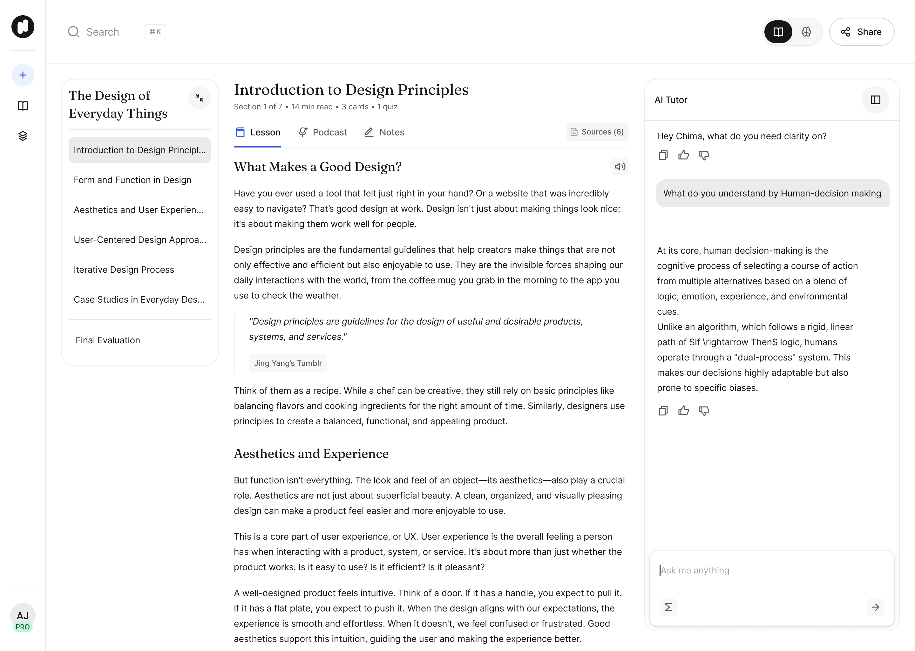Viewport: 915px width, 651px height.
Task: Click the search magnifier icon
Action: pos(73,32)
